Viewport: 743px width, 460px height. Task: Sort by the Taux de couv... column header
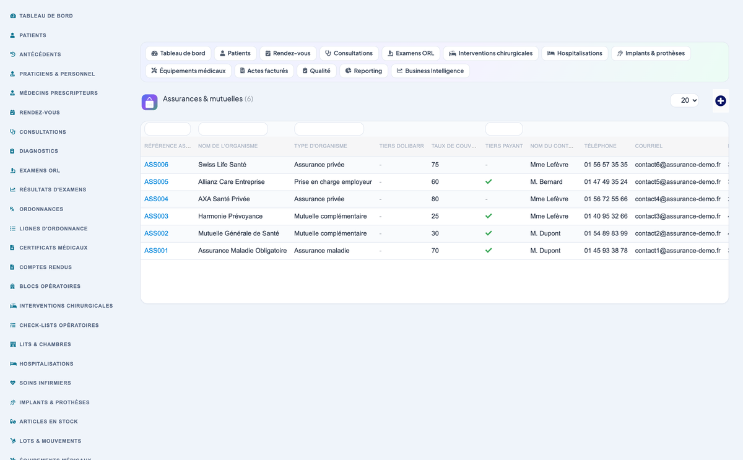pos(454,146)
